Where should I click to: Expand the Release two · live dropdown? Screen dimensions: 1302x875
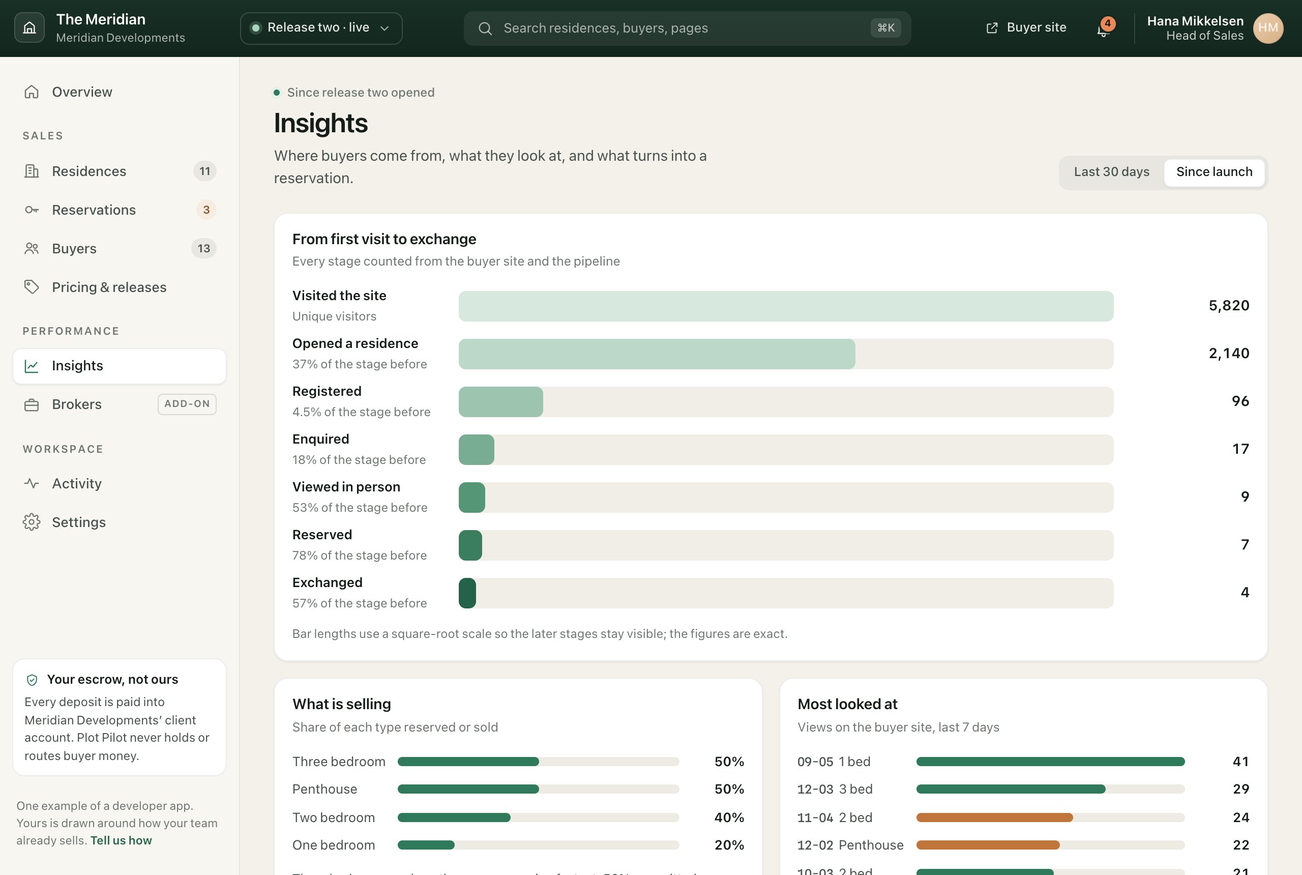[x=321, y=28]
